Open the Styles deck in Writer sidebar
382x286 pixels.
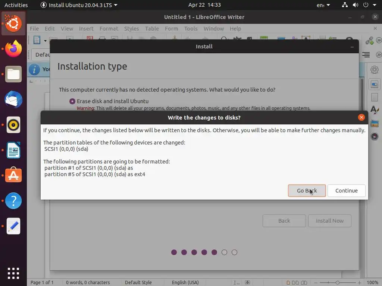click(x=375, y=110)
